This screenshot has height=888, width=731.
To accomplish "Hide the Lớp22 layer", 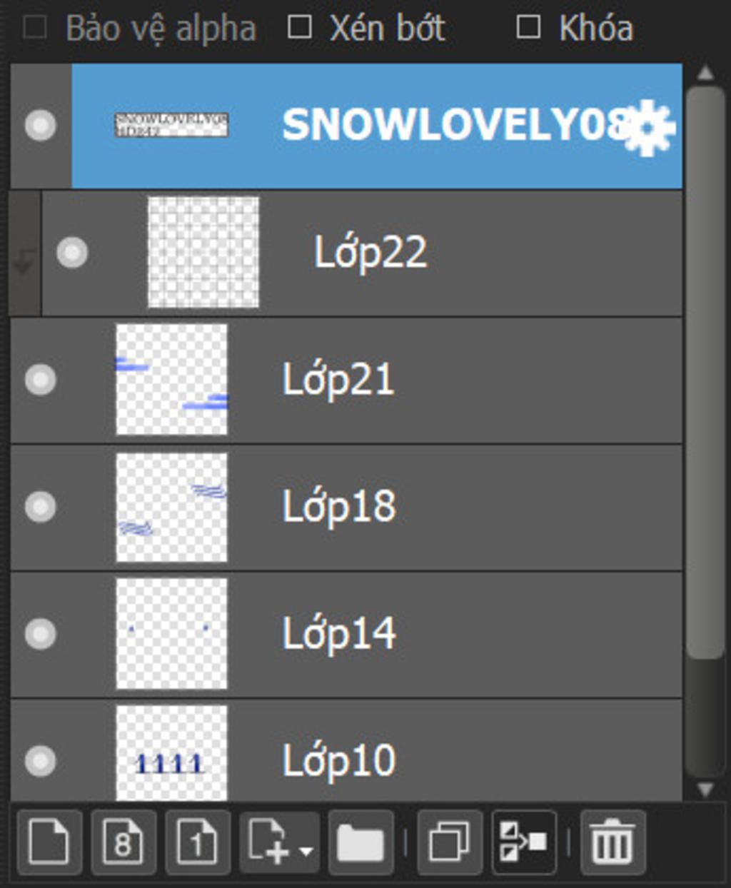I will (72, 253).
